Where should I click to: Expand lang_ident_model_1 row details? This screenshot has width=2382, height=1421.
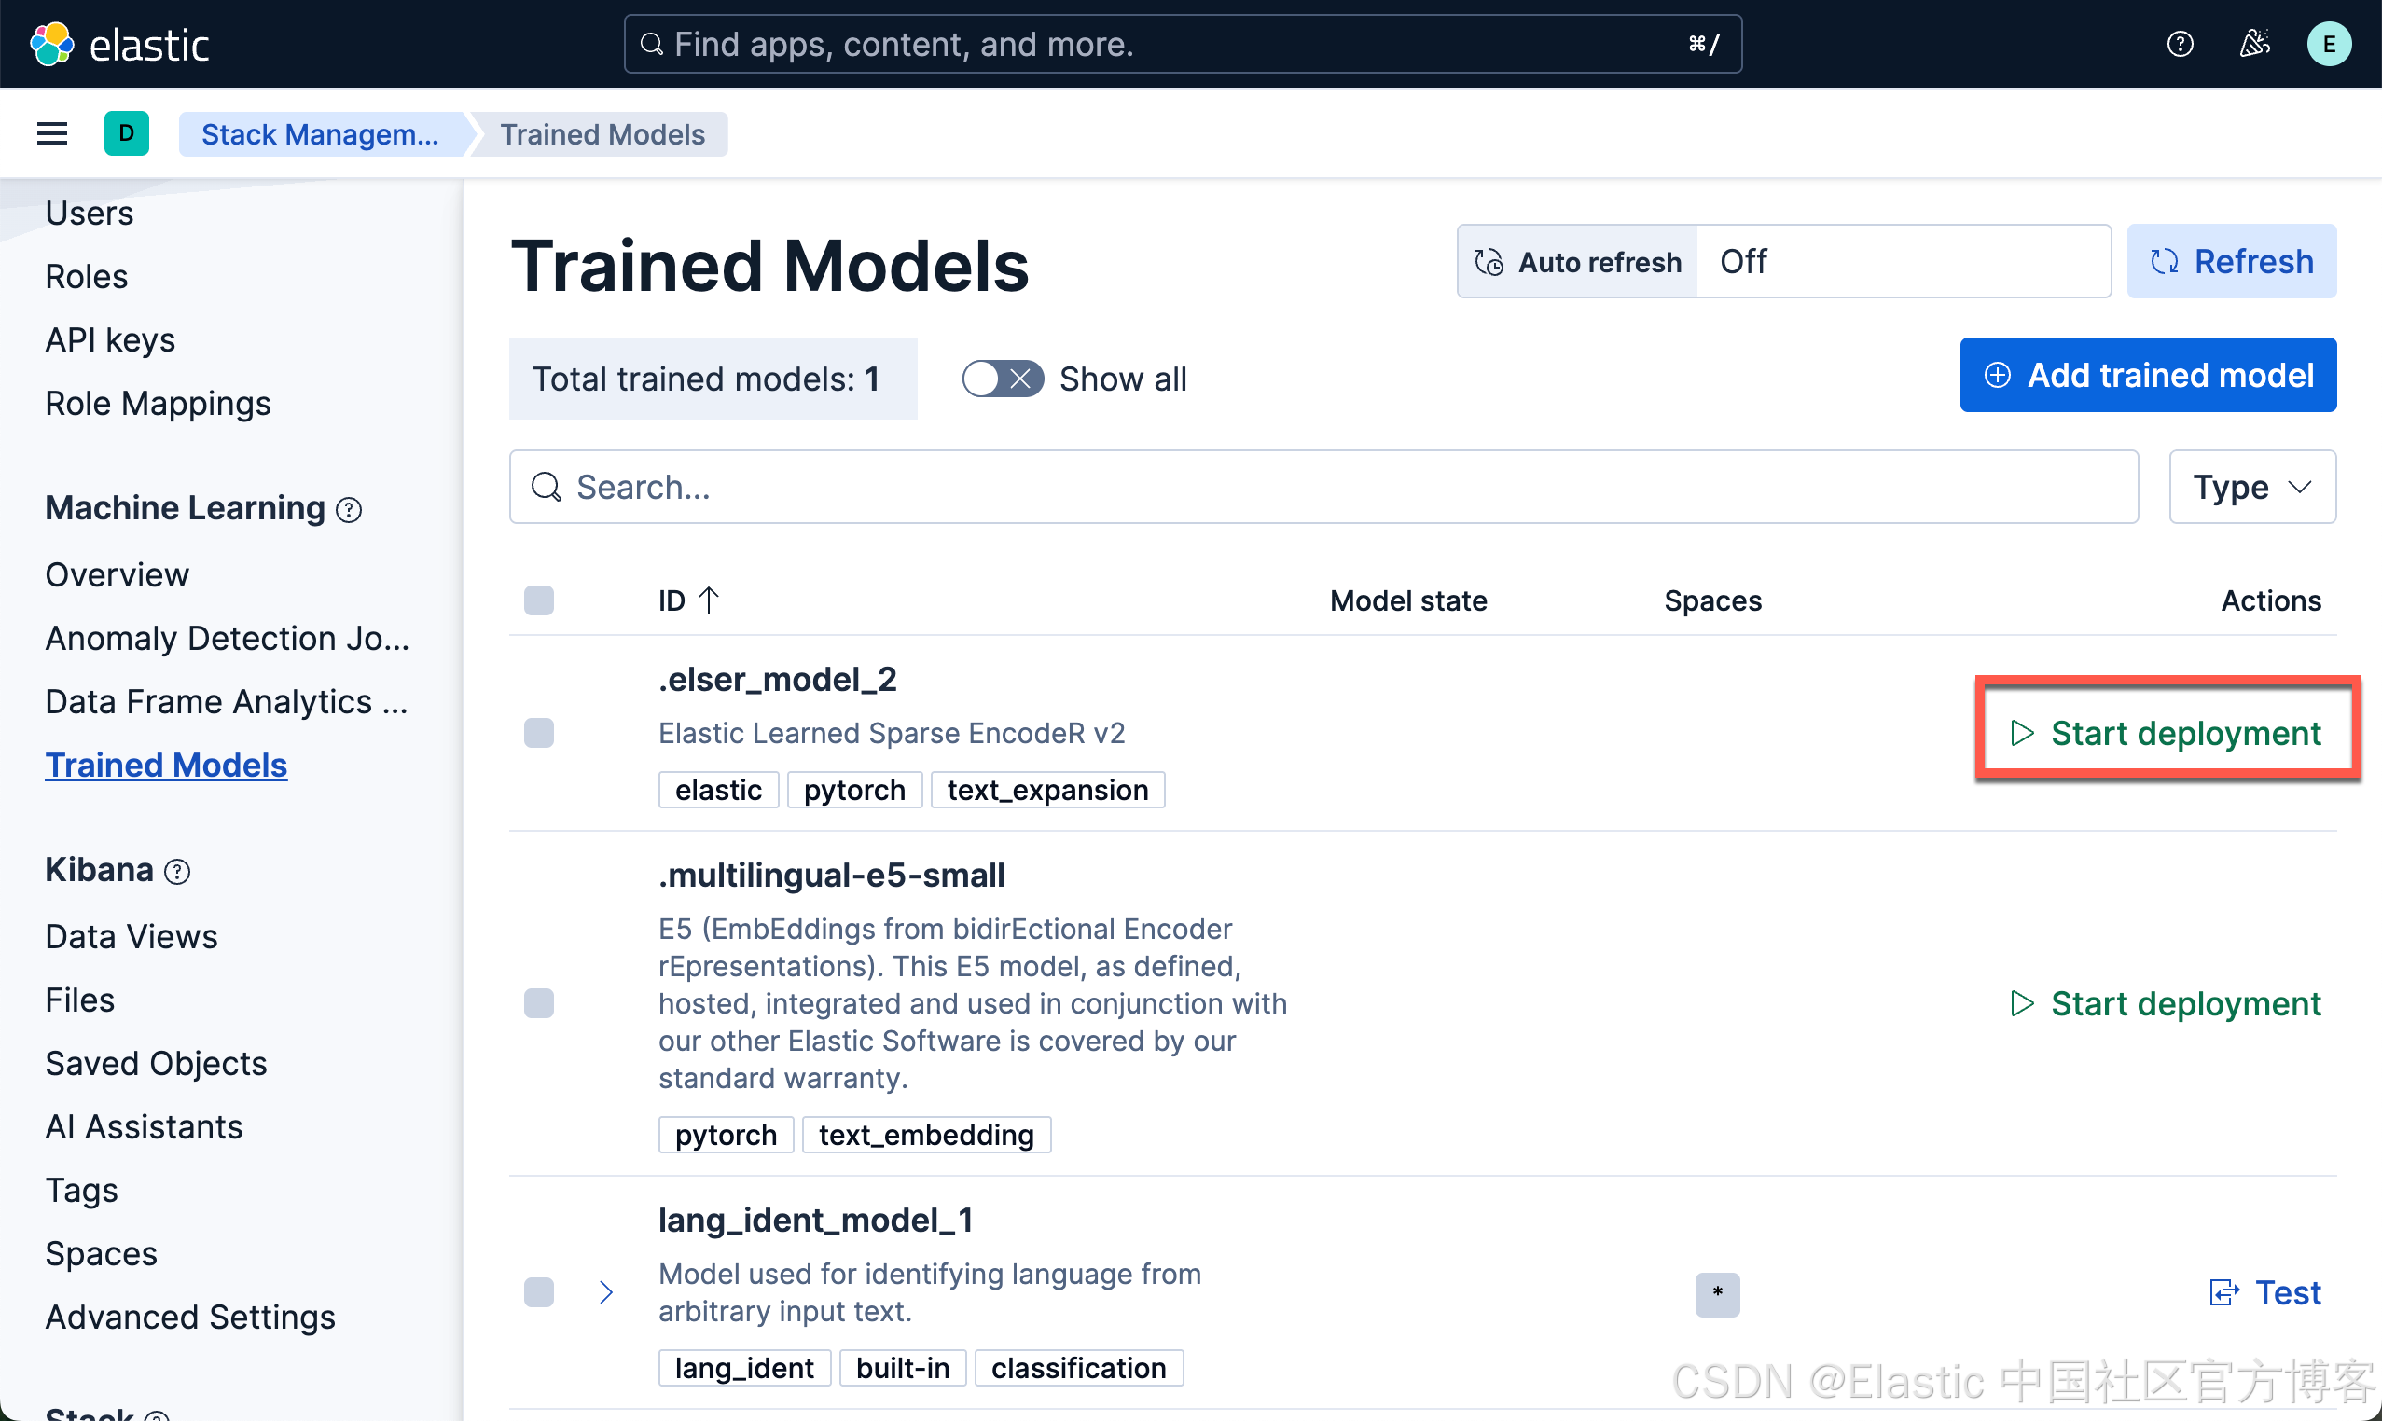(606, 1292)
